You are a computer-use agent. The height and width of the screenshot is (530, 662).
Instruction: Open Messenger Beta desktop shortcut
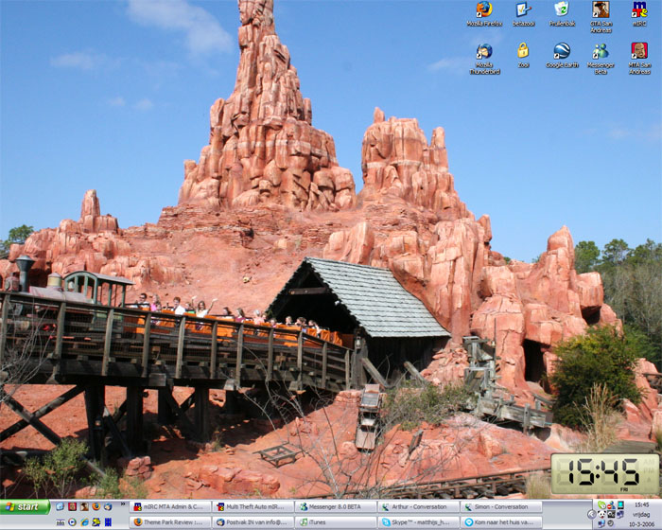click(x=601, y=59)
